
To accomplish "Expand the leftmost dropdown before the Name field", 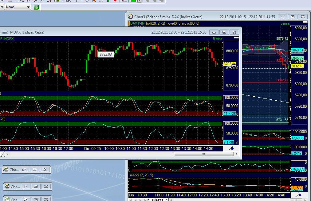I will coord(2,7).
